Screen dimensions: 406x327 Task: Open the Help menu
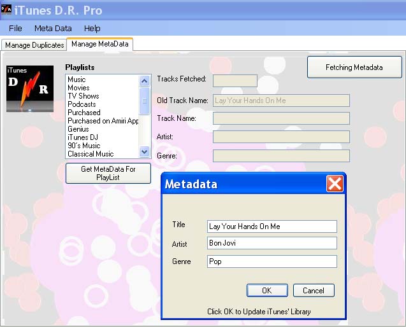pos(92,28)
